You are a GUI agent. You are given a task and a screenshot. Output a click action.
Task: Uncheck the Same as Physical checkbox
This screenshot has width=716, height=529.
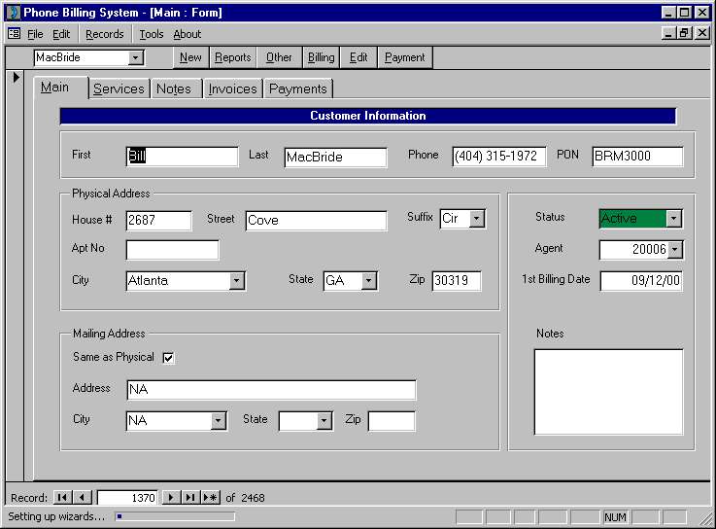168,358
